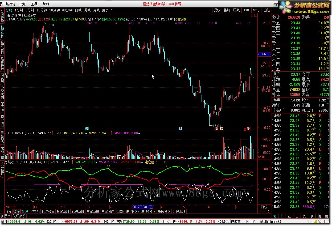Select the 1分钟 period tab
The width and height of the screenshot is (332, 226).
click(19, 10)
